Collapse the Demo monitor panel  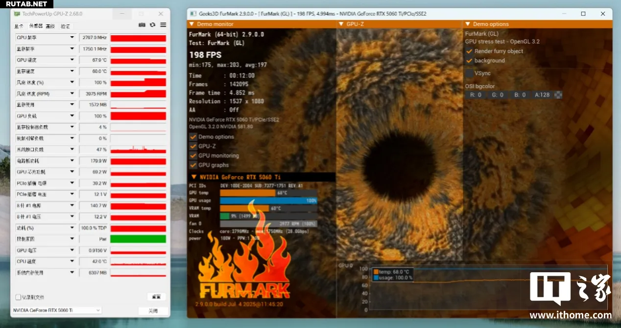click(x=192, y=24)
